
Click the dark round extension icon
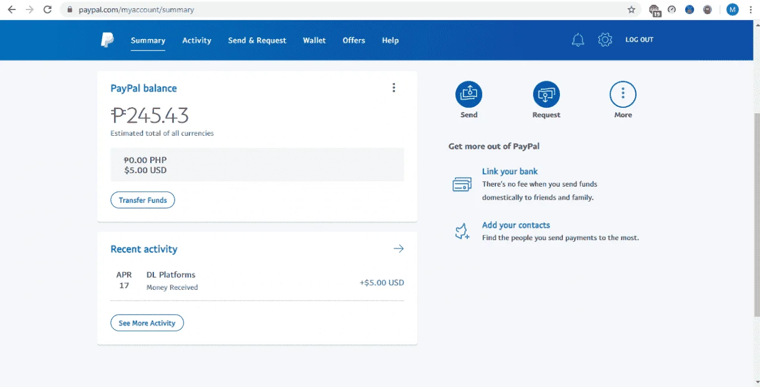[708, 9]
